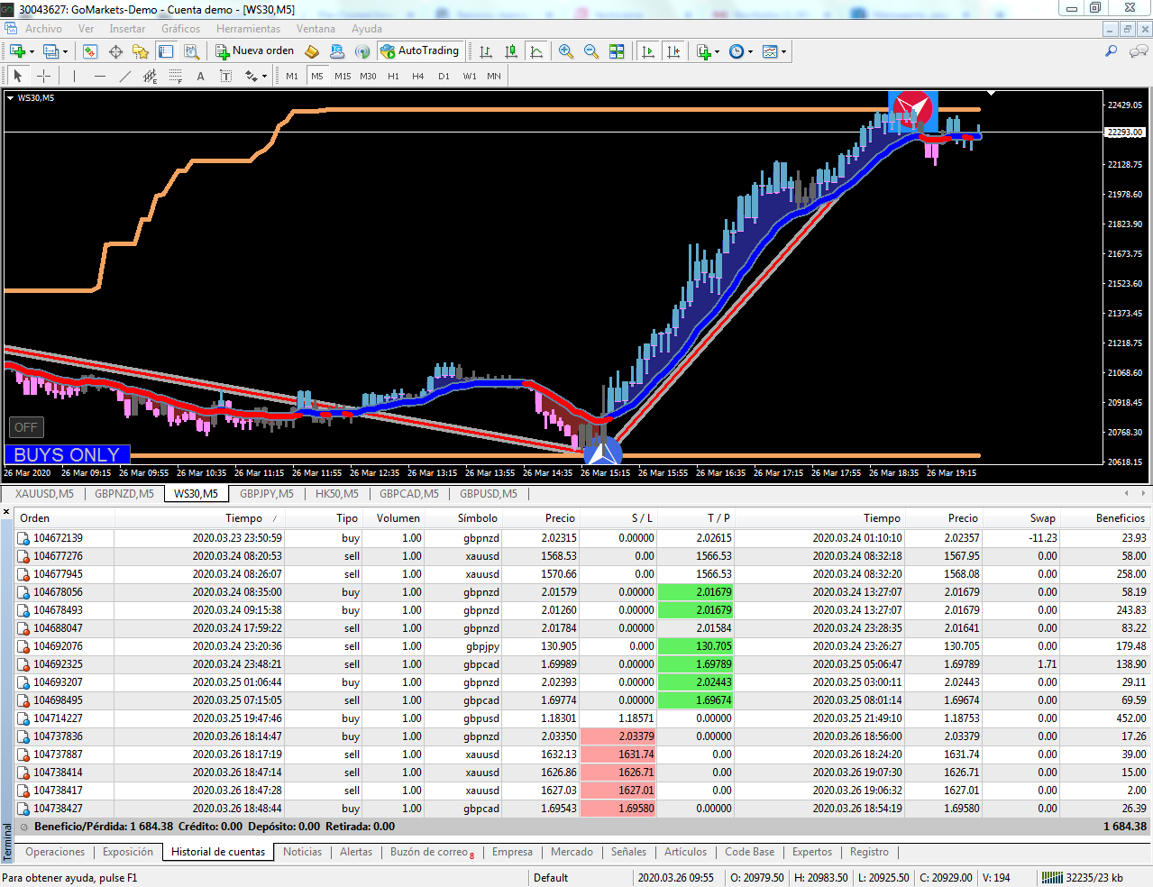The image size is (1153, 887).
Task: Open the chat speech bubbles icon
Action: (1138, 51)
